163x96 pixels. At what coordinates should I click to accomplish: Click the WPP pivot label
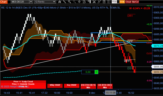point(127,61)
